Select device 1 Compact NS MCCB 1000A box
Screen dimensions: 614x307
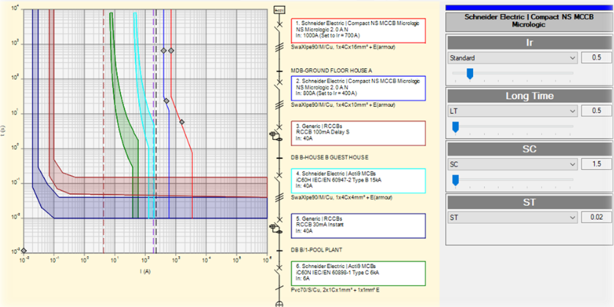tap(358, 31)
